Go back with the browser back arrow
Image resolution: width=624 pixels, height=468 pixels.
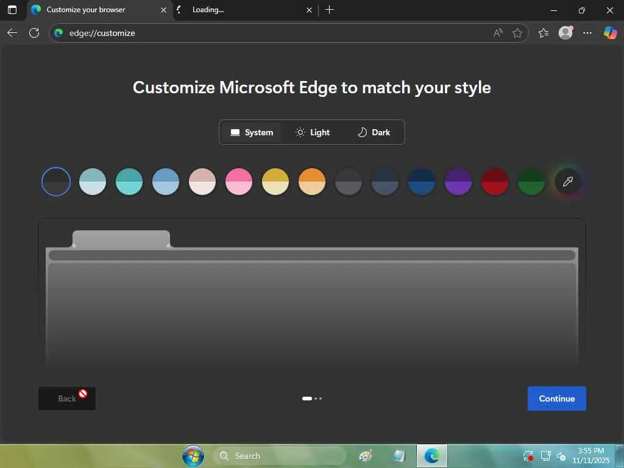pos(12,33)
